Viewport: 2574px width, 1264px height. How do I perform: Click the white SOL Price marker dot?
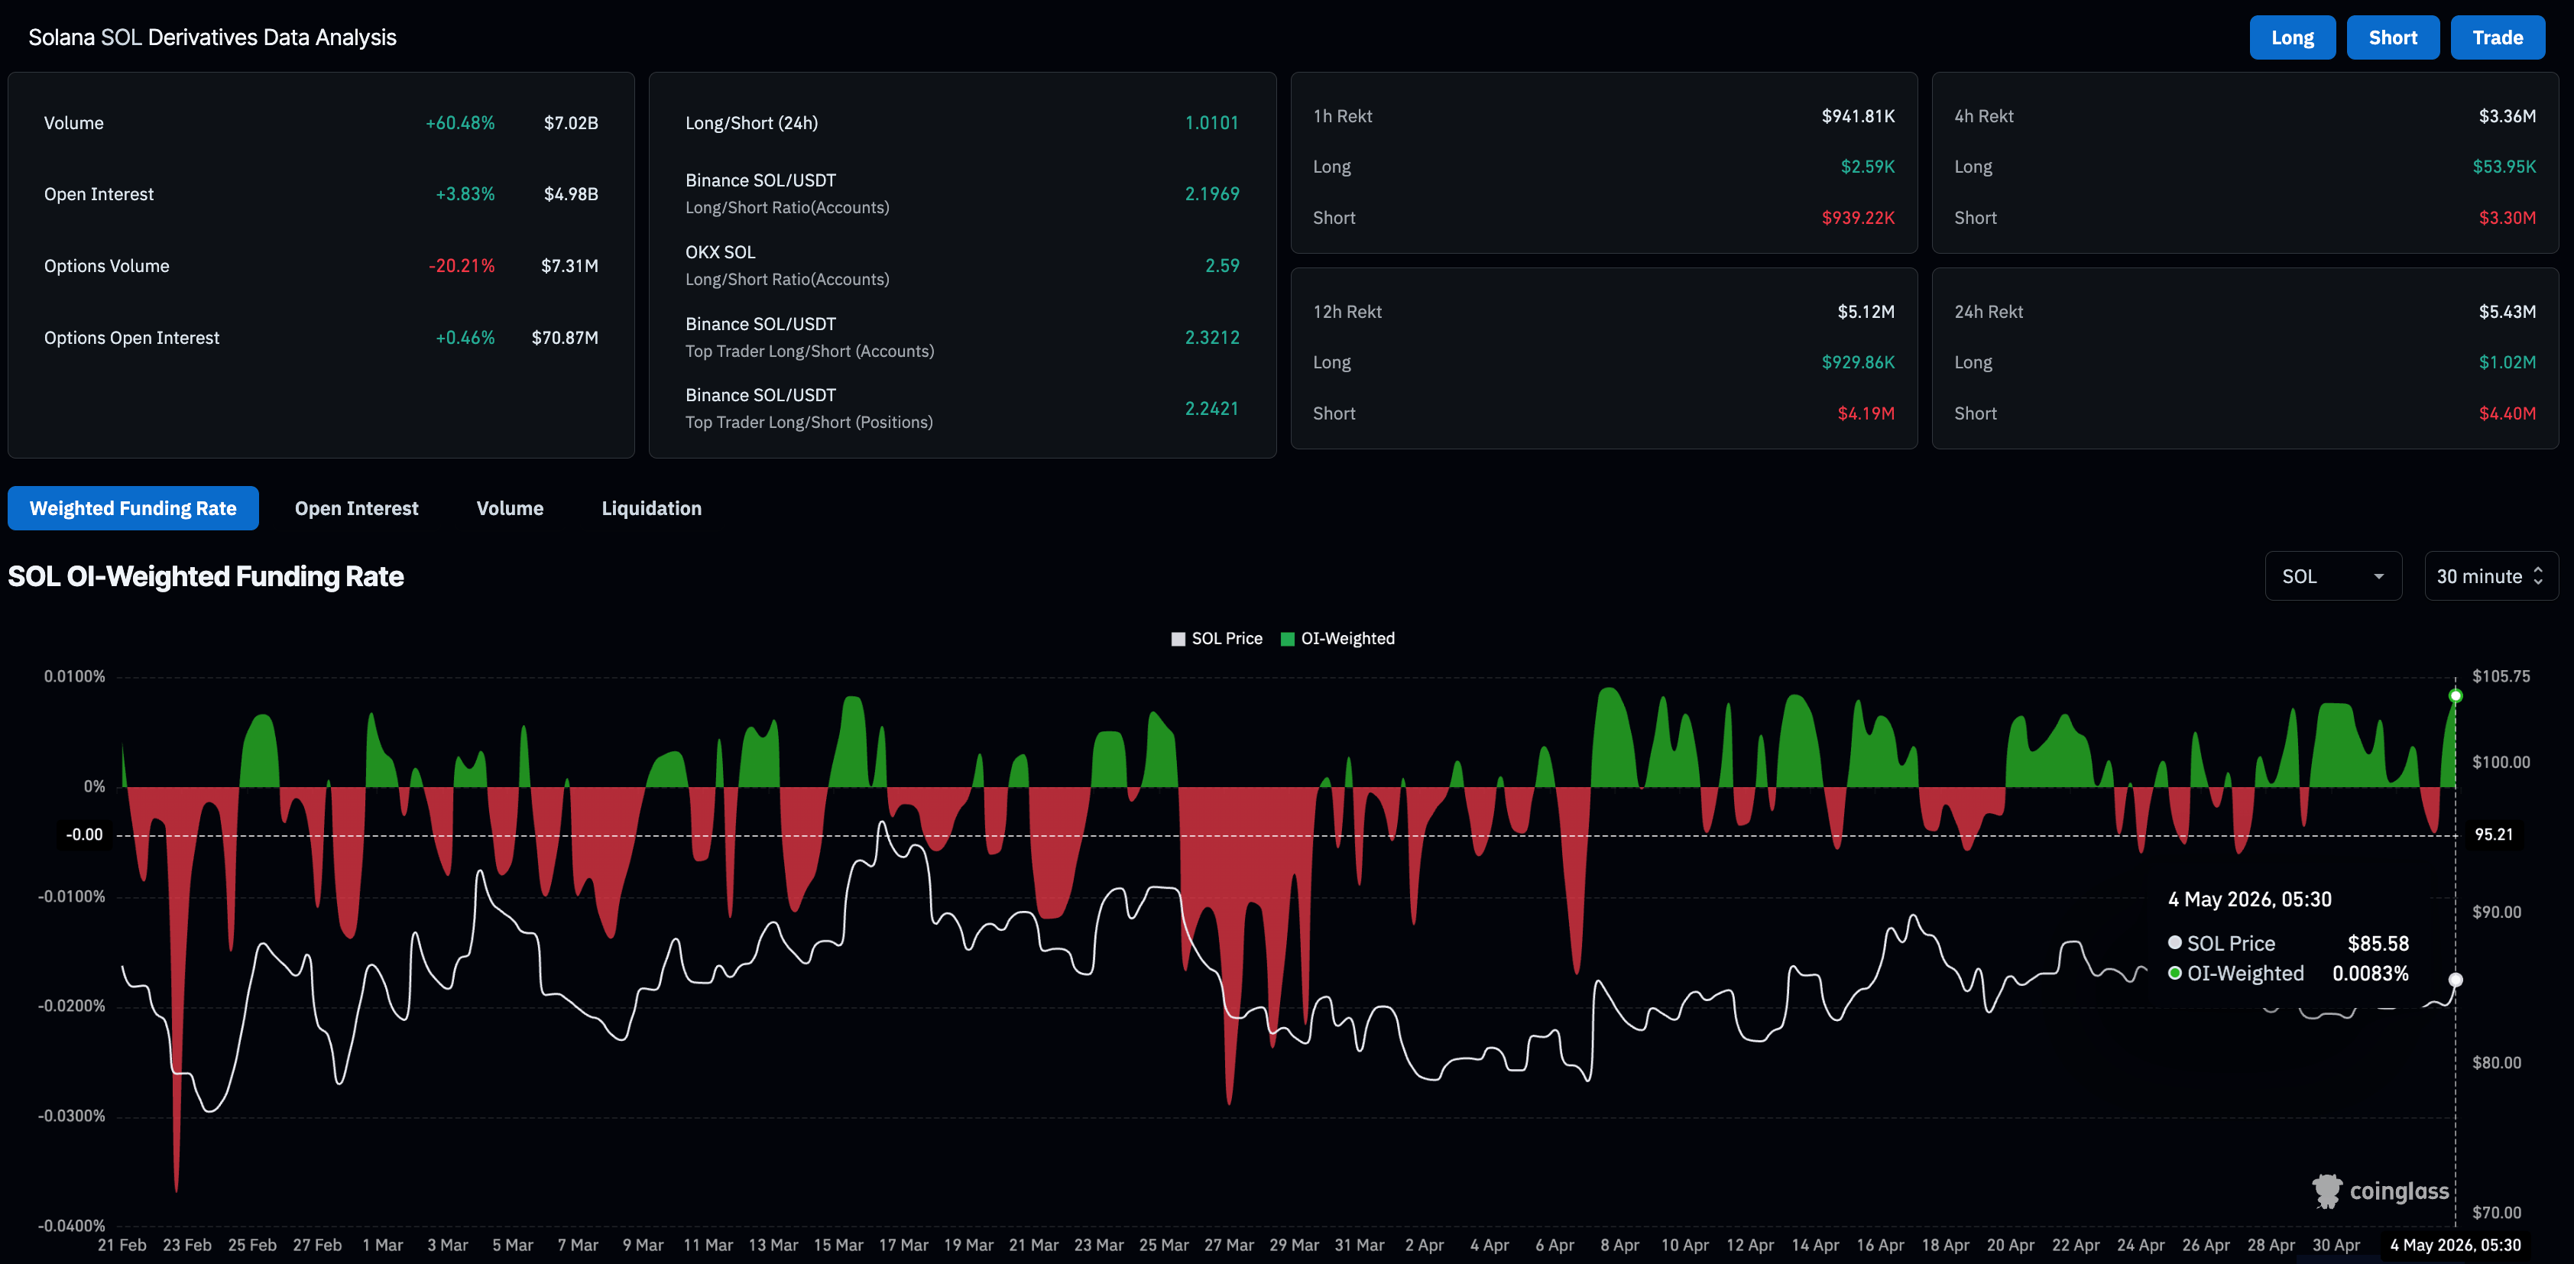coord(2455,979)
